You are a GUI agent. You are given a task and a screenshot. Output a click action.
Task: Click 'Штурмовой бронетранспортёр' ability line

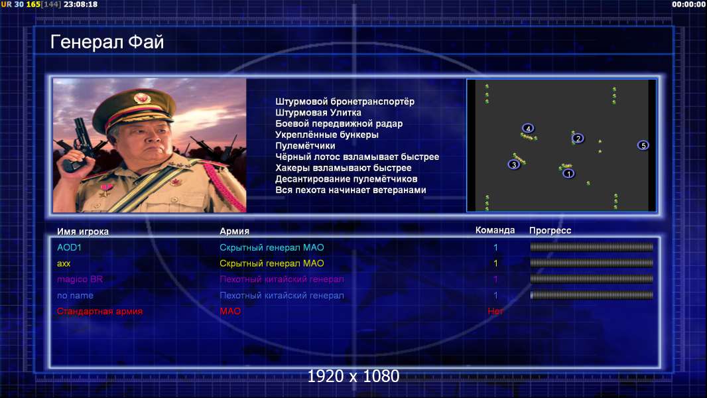(x=344, y=101)
